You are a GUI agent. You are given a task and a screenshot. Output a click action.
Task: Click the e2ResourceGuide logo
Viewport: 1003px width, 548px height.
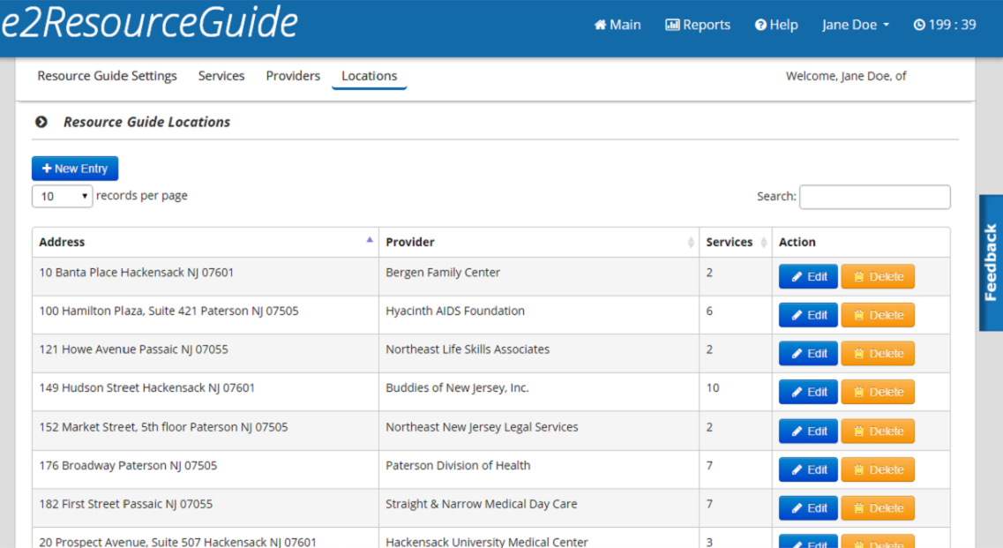pyautogui.click(x=150, y=24)
